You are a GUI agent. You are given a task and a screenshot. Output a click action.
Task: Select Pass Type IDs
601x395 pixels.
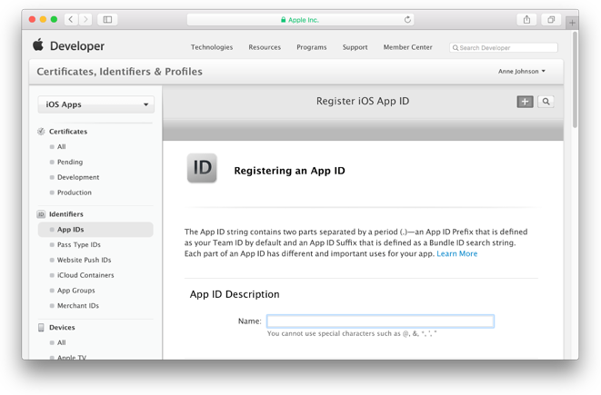point(79,244)
